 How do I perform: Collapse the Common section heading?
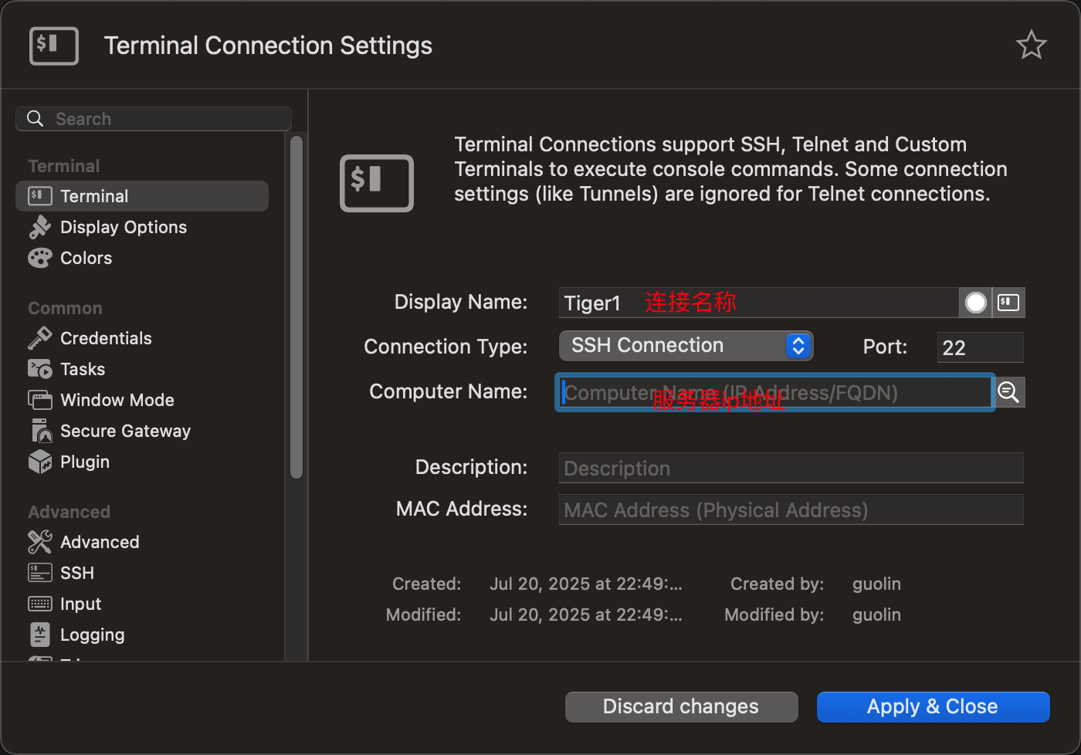[65, 307]
